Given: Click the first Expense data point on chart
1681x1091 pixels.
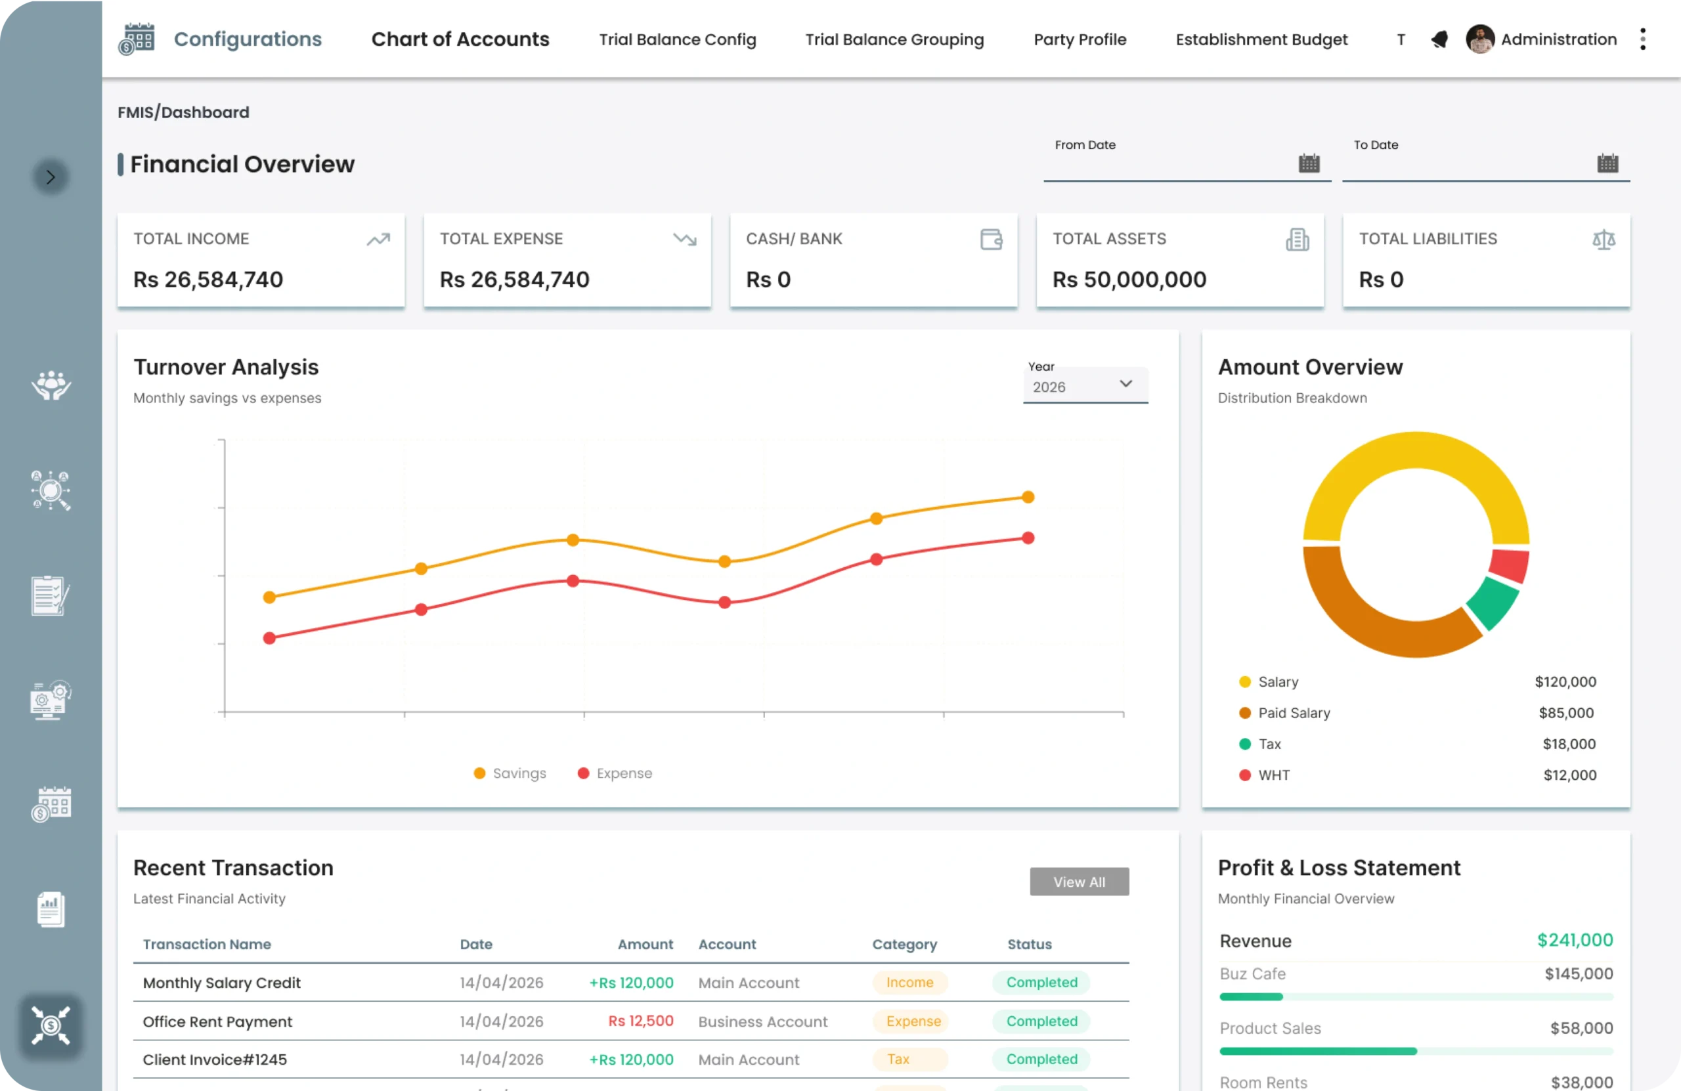Looking at the screenshot, I should pyautogui.click(x=269, y=638).
